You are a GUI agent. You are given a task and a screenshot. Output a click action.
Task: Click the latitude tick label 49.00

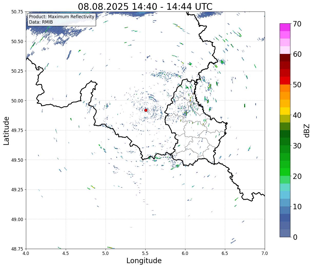[x=17, y=219]
